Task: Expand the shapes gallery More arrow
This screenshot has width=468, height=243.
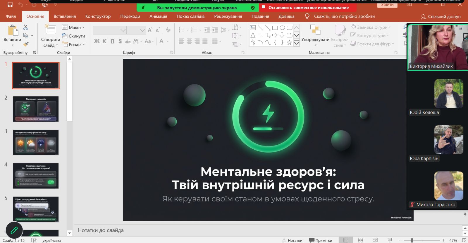Action: pyautogui.click(x=296, y=43)
